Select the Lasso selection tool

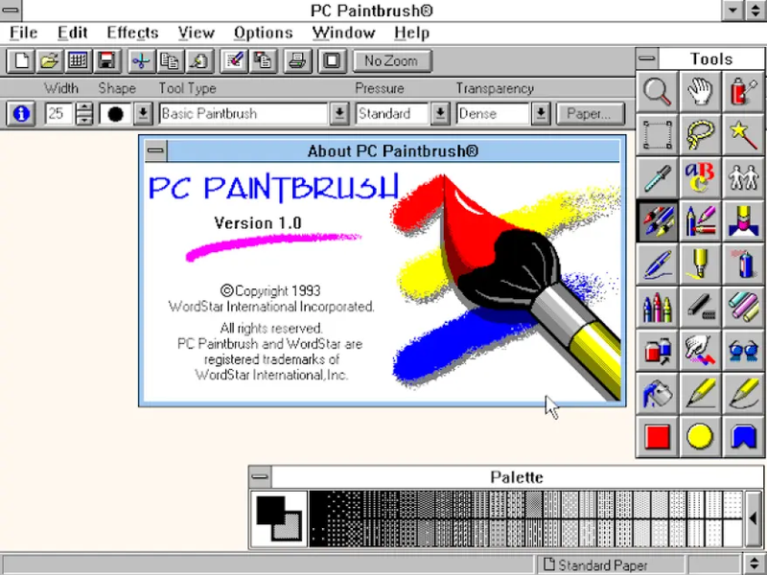(700, 135)
